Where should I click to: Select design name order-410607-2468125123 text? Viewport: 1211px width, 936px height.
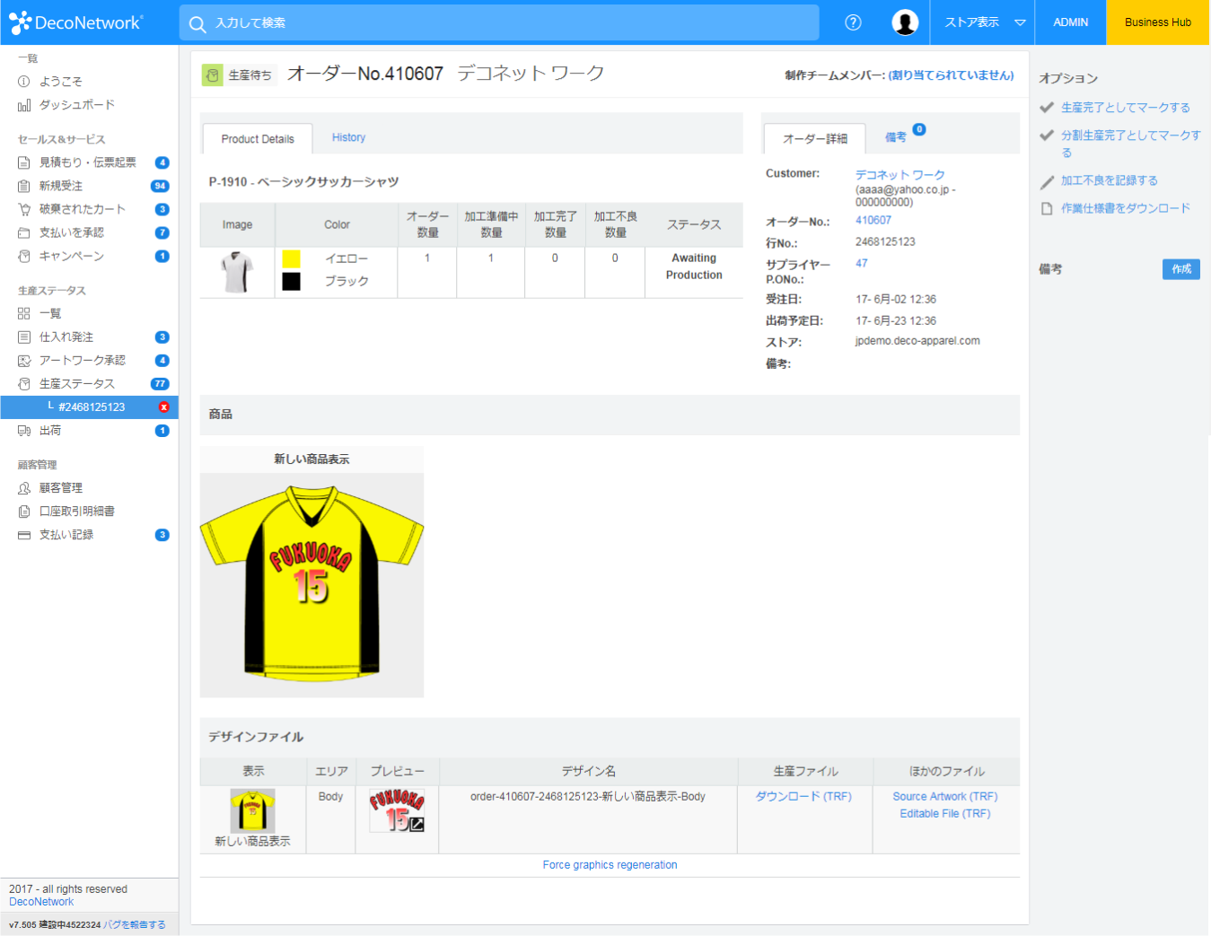point(588,796)
